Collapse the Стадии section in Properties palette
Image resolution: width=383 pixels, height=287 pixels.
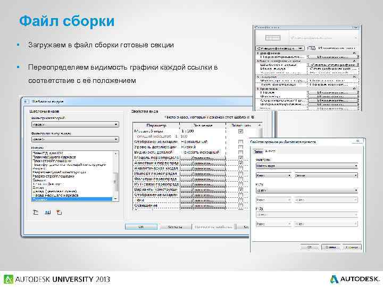354,77
